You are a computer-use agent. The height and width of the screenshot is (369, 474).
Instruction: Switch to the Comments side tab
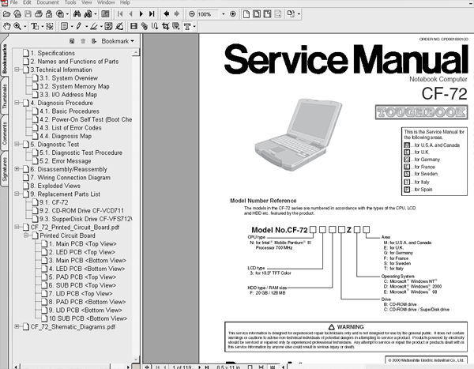point(4,133)
